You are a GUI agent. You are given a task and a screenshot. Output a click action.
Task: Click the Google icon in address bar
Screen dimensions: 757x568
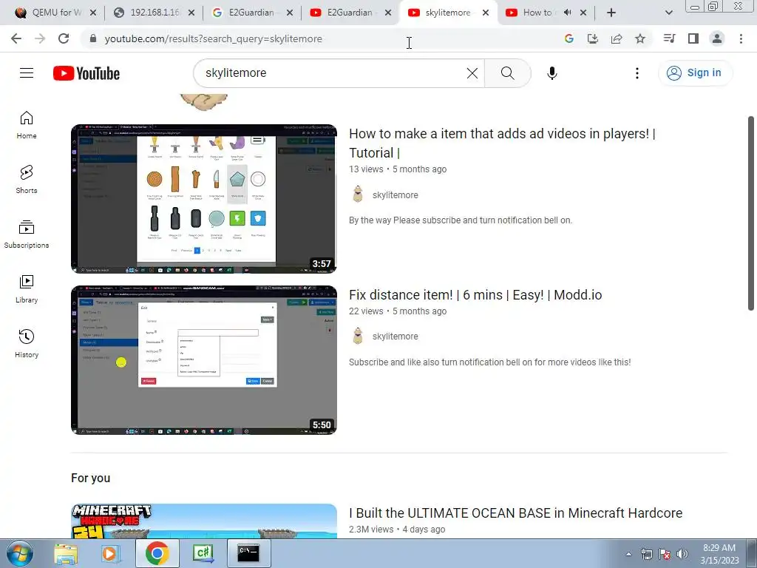pyautogui.click(x=568, y=38)
